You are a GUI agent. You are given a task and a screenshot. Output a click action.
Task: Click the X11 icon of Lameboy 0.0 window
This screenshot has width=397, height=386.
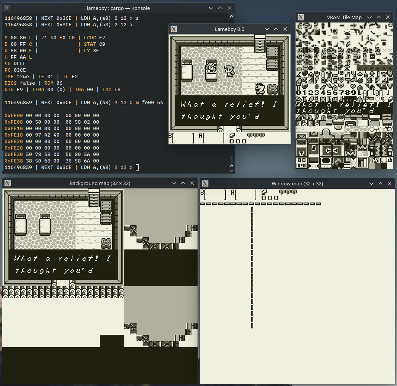coord(174,29)
